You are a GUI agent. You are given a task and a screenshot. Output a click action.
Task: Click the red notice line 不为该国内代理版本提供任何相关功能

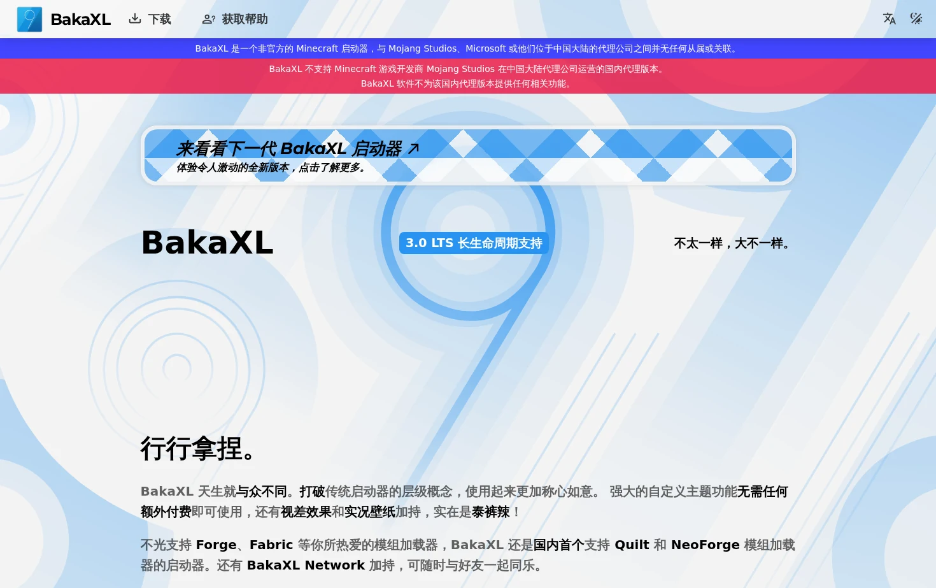(x=468, y=83)
